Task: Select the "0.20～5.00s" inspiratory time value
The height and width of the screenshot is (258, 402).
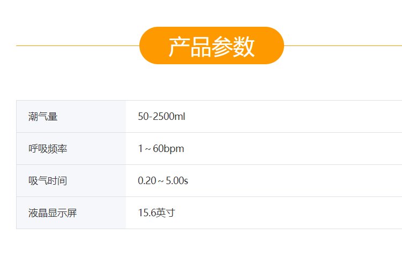Action: pyautogui.click(x=163, y=181)
